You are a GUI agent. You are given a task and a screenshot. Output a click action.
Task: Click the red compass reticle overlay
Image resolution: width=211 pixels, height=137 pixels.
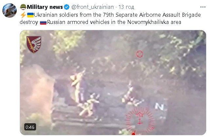[x=140, y=120]
